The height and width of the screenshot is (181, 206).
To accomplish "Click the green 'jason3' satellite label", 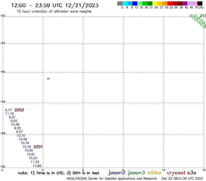I will 136,173.
